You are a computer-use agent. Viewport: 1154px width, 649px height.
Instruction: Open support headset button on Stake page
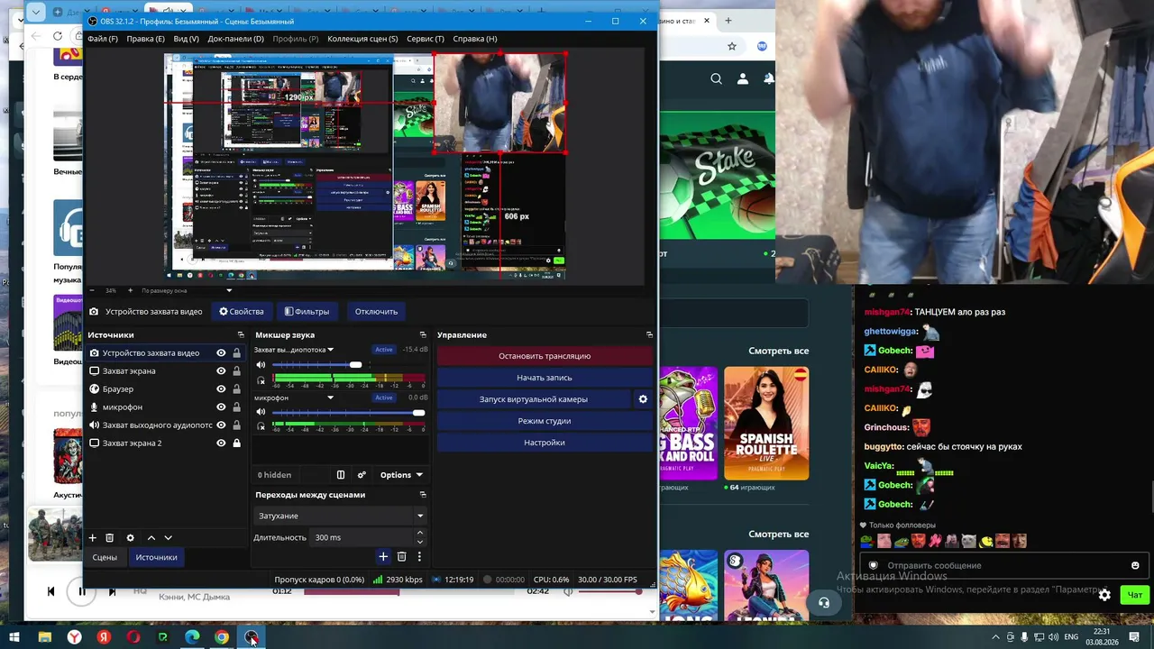823,603
